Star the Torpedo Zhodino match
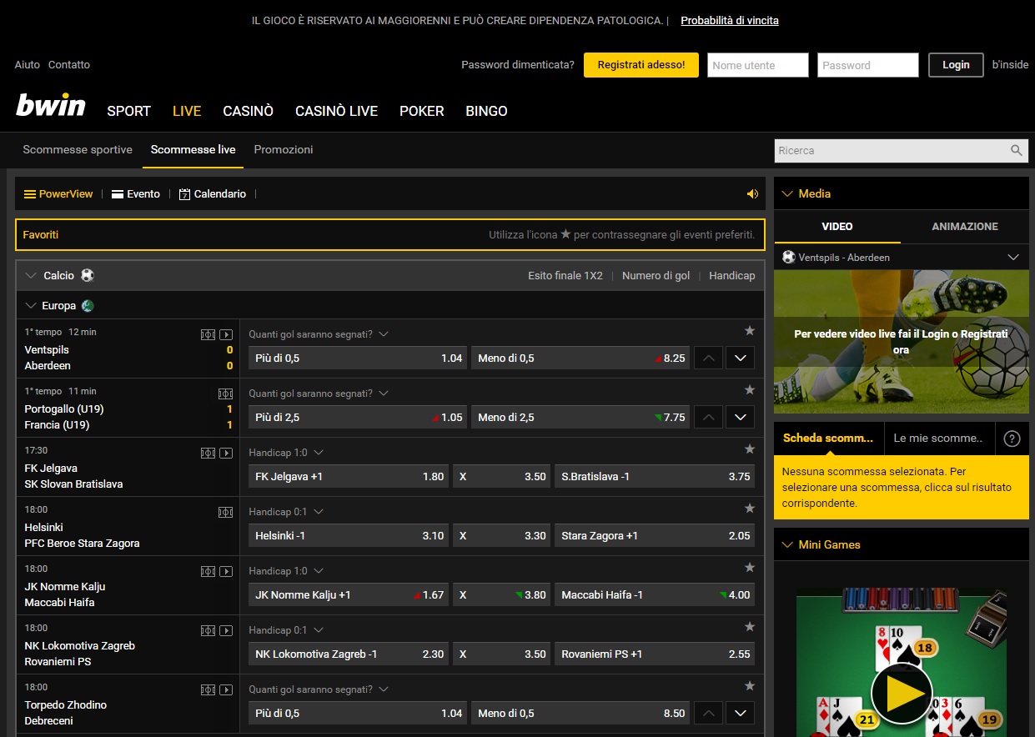Image resolution: width=1035 pixels, height=737 pixels. [x=750, y=686]
